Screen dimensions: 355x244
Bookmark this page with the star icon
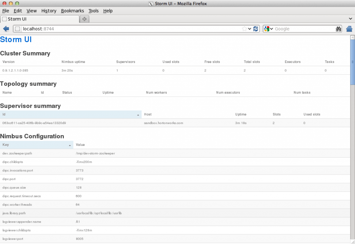(244, 29)
